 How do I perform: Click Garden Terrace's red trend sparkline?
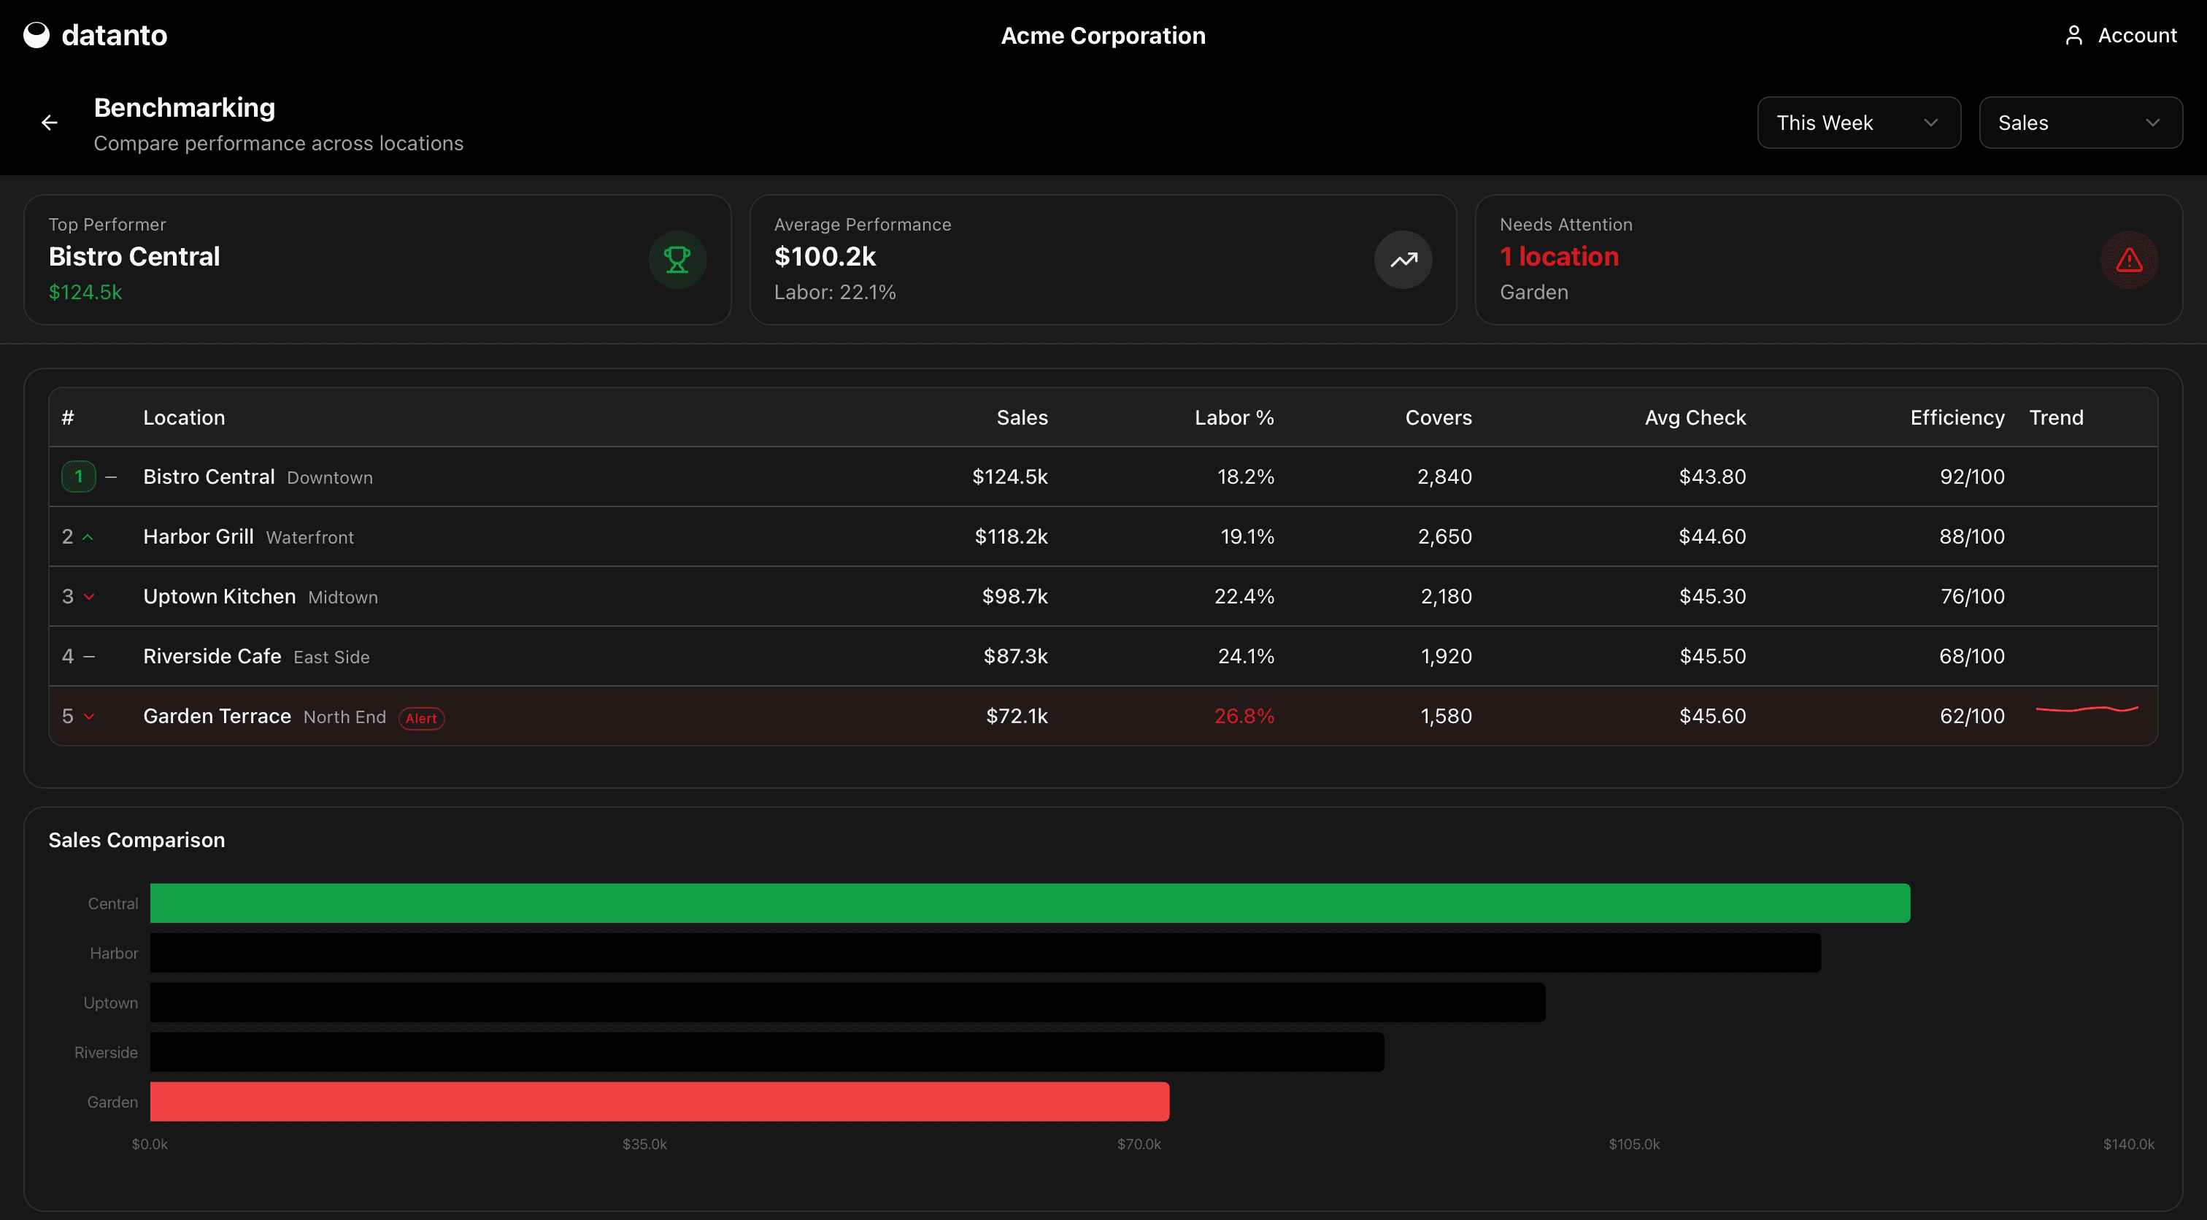(x=2086, y=709)
